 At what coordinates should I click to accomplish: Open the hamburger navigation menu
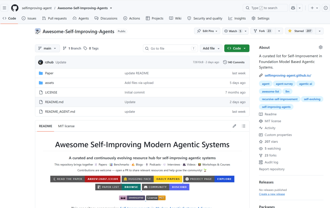pos(4,8)
